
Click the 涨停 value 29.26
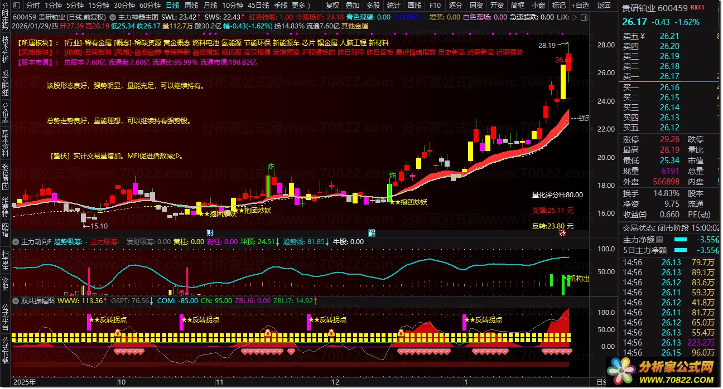[x=669, y=139]
